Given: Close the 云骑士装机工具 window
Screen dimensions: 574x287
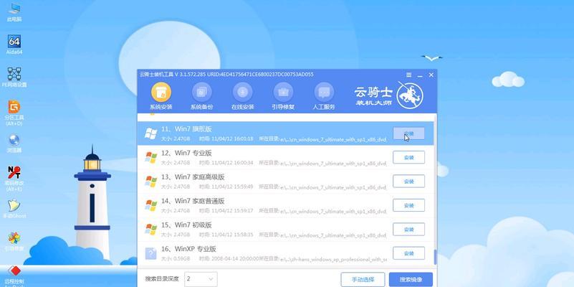Looking at the screenshot, I should point(431,75).
